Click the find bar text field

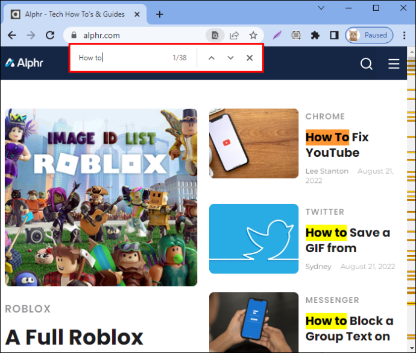pos(122,58)
